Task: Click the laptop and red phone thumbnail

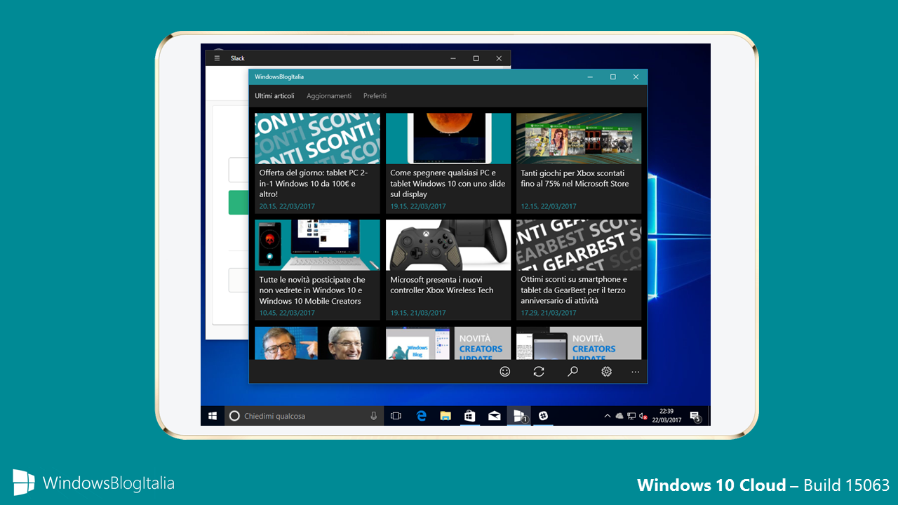Action: pyautogui.click(x=317, y=245)
